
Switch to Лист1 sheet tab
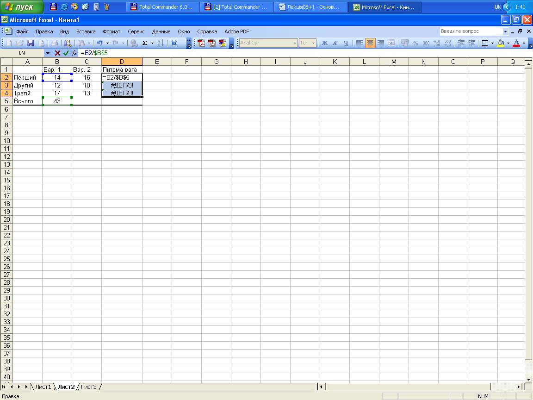[43, 387]
